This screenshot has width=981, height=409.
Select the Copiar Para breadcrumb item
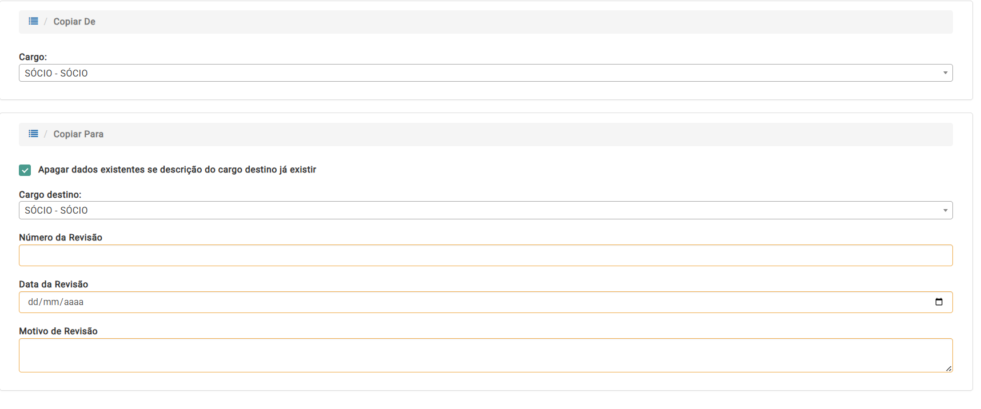[78, 134]
